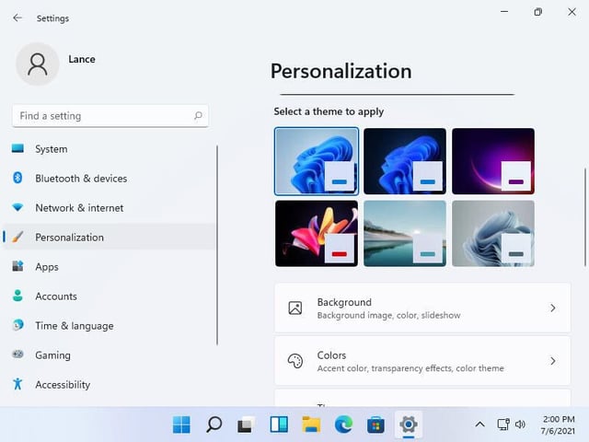This screenshot has height=442, width=589.
Task: Click the Gaming controller icon in sidebar
Action: click(17, 355)
